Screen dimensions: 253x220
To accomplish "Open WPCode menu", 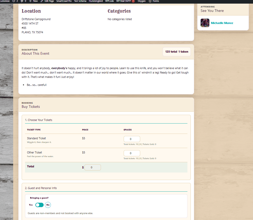I will pos(109,1).
